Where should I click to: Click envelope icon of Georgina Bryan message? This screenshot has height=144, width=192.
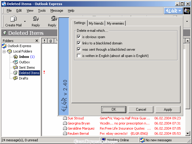tap(65, 123)
